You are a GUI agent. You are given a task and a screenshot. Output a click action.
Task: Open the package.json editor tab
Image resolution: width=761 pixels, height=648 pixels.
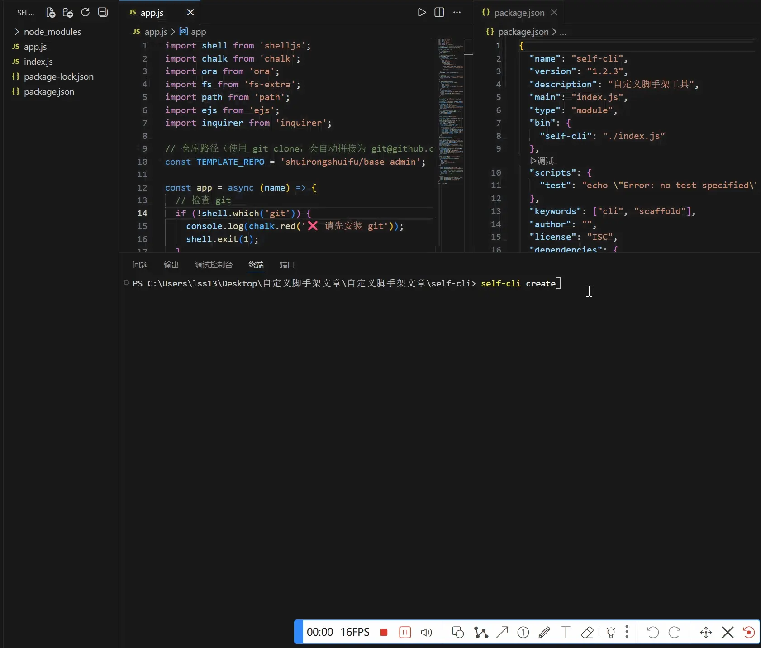(519, 13)
